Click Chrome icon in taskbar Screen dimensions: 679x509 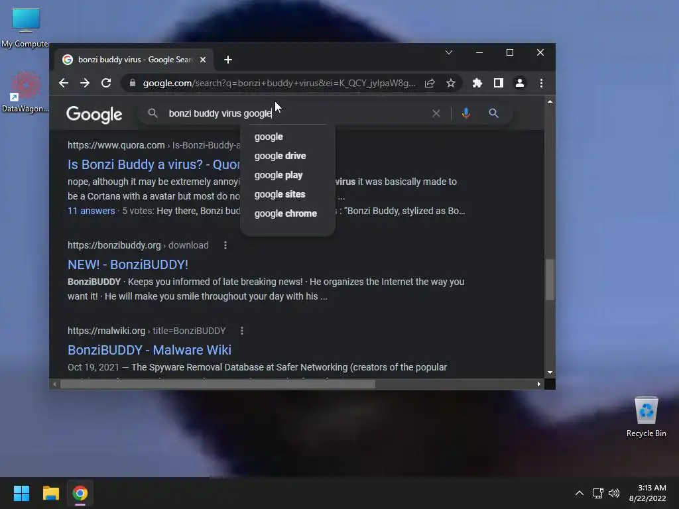click(x=80, y=493)
